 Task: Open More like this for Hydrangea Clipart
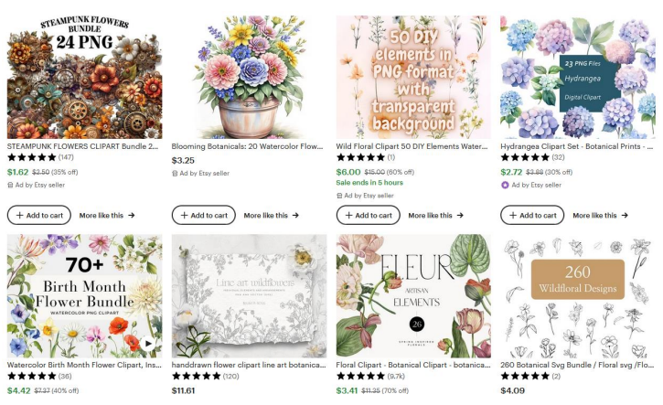601,215
